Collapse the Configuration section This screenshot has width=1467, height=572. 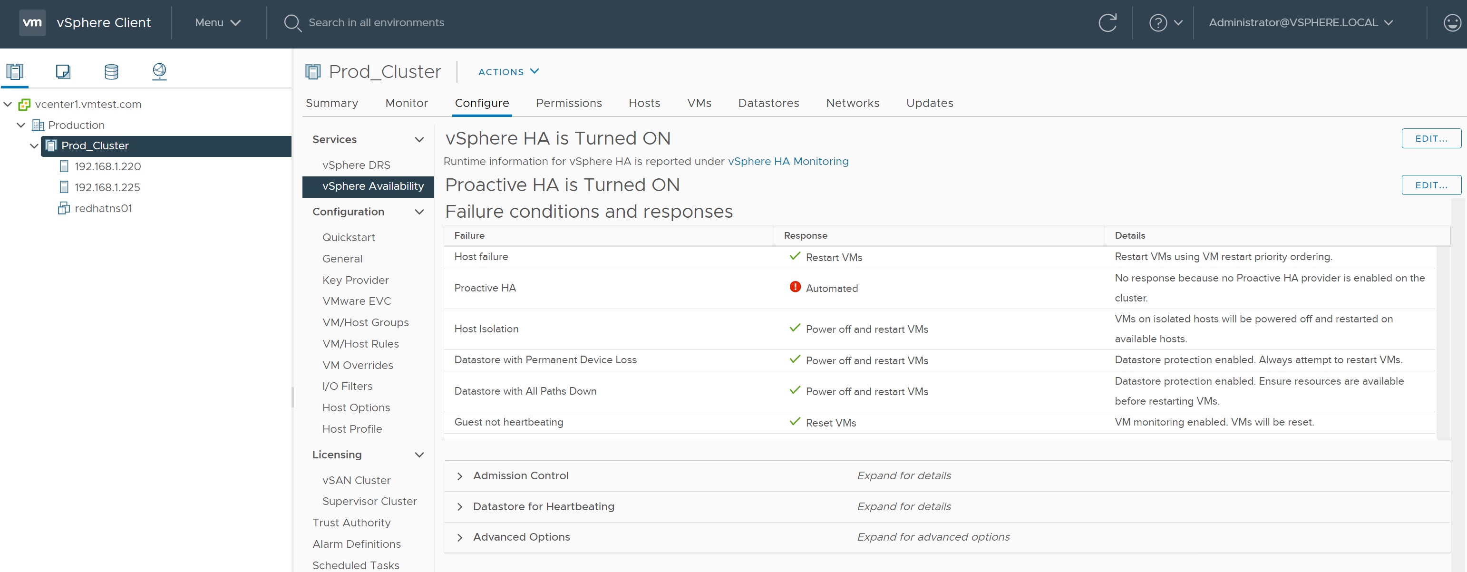[420, 212]
